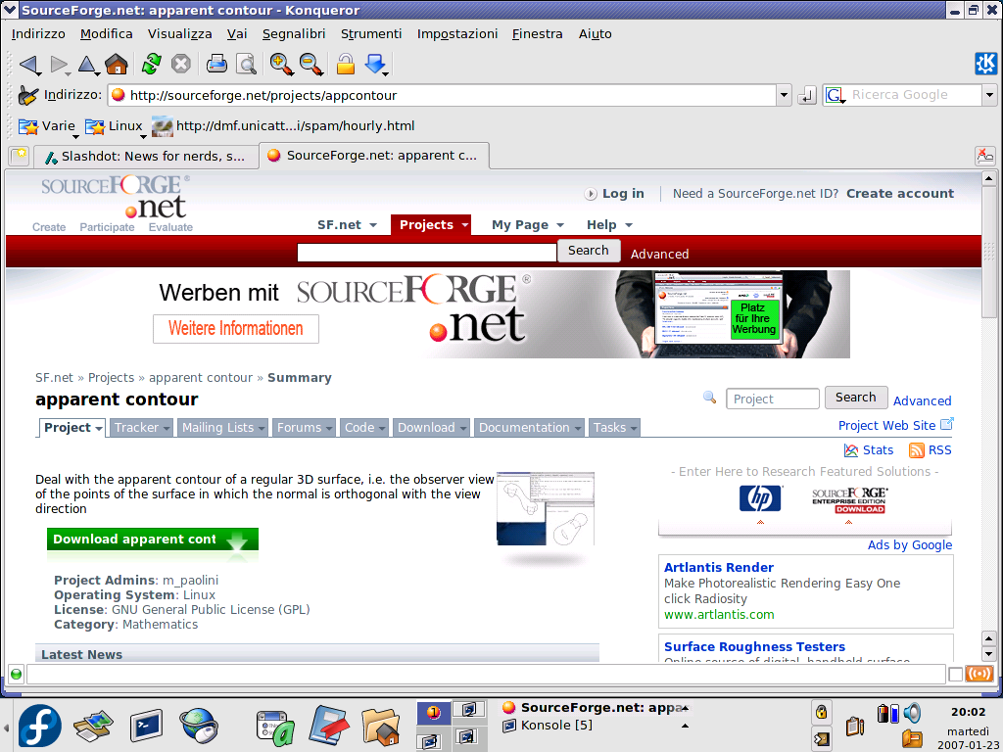The width and height of the screenshot is (1003, 752).
Task: Switch to virtual desktop 1 in pager
Action: (x=433, y=712)
